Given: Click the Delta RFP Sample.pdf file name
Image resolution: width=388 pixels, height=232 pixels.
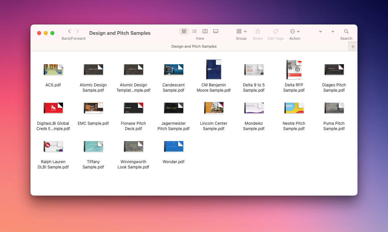Looking at the screenshot, I should point(294,88).
